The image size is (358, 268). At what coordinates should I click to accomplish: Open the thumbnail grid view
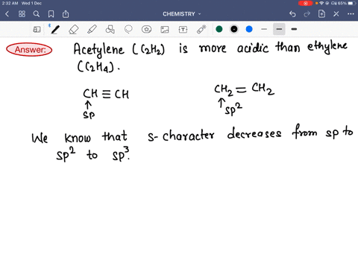click(22, 14)
